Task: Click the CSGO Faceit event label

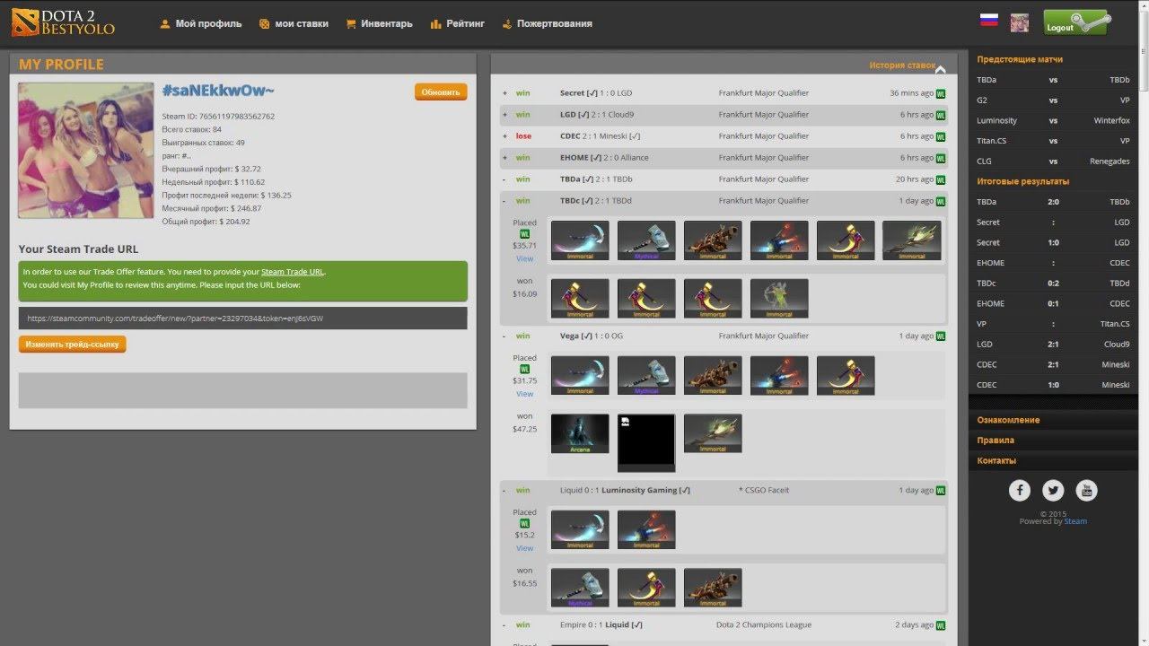Action: [x=764, y=491]
